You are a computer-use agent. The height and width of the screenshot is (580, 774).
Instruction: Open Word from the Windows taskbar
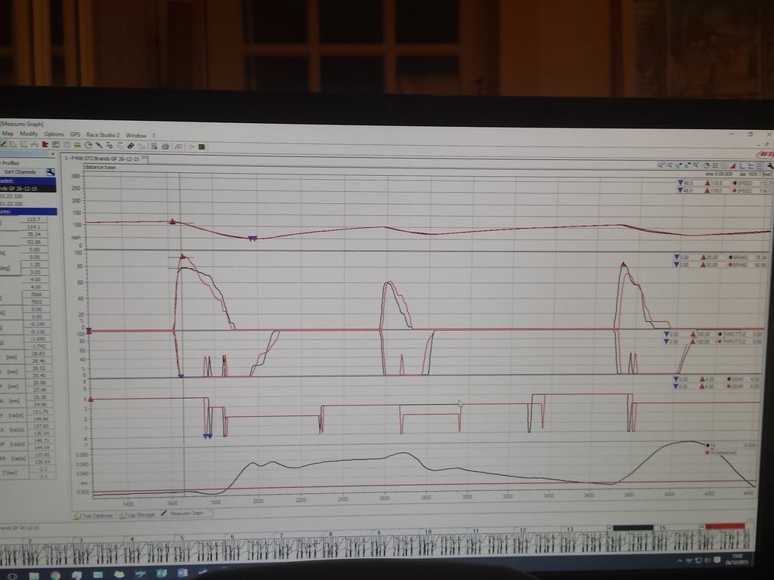click(x=182, y=572)
